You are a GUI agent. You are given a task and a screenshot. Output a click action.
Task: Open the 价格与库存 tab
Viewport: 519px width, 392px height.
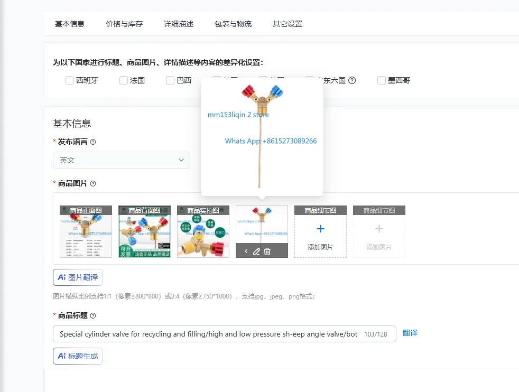click(124, 24)
